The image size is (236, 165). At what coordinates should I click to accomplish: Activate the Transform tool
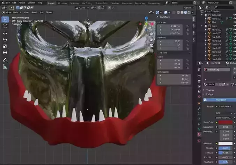click(x=5, y=53)
